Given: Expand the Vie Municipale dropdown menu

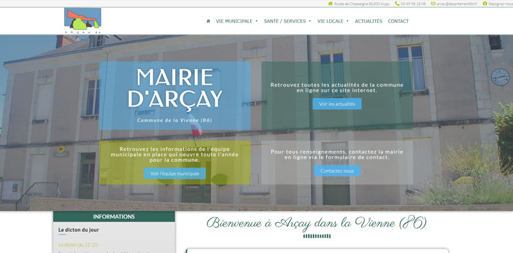Looking at the screenshot, I should coord(237,21).
